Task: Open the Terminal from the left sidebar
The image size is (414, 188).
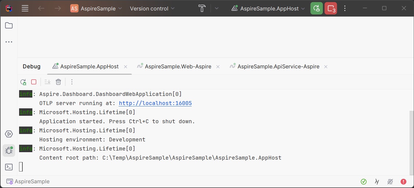Action: (9, 167)
